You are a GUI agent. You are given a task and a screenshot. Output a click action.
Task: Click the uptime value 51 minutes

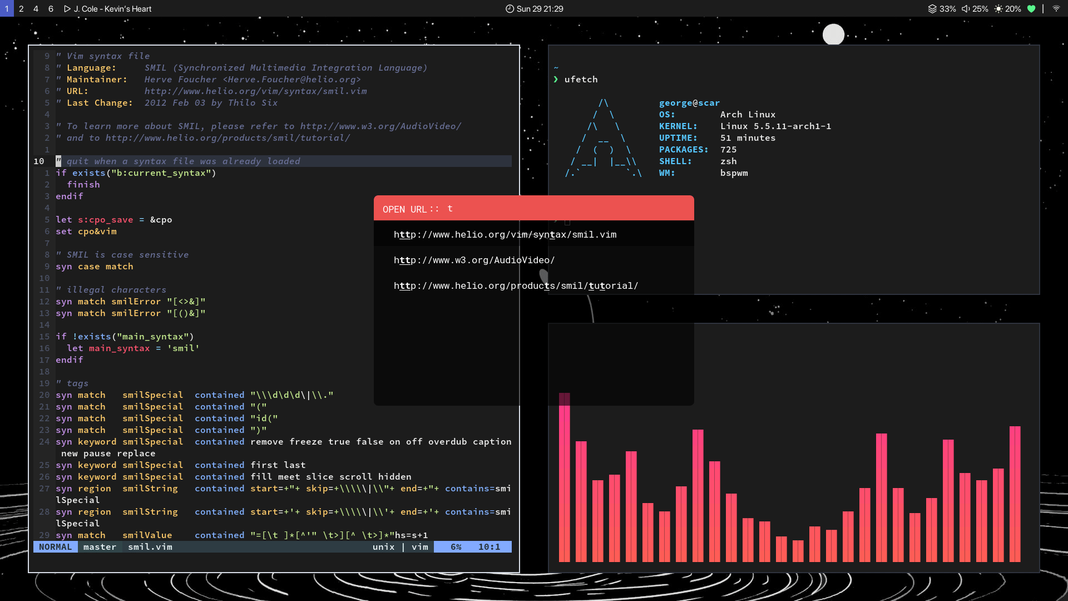[x=748, y=138]
